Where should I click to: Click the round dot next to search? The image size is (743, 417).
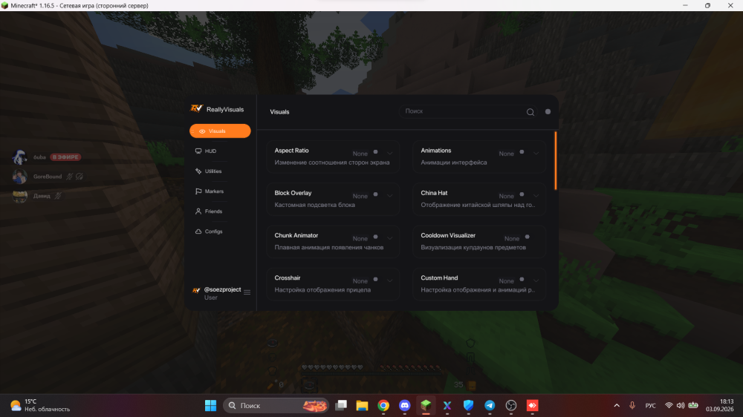tap(548, 112)
